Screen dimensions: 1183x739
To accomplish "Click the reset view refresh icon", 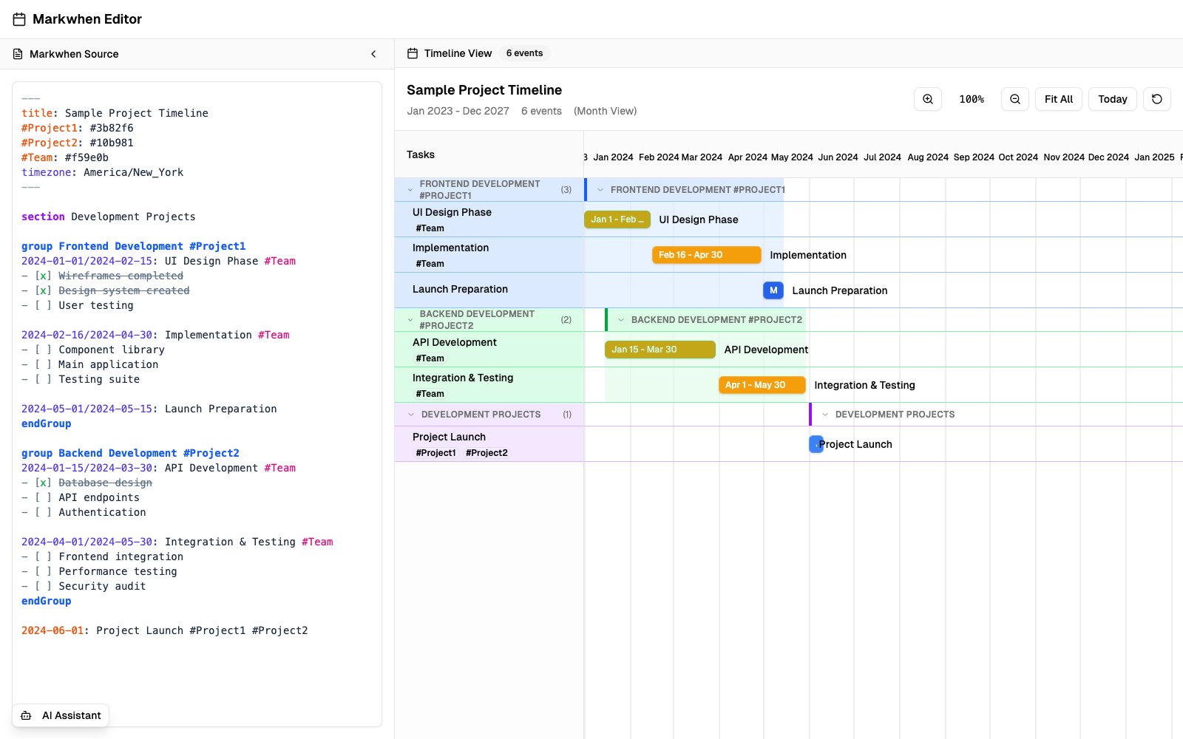I will tap(1157, 99).
